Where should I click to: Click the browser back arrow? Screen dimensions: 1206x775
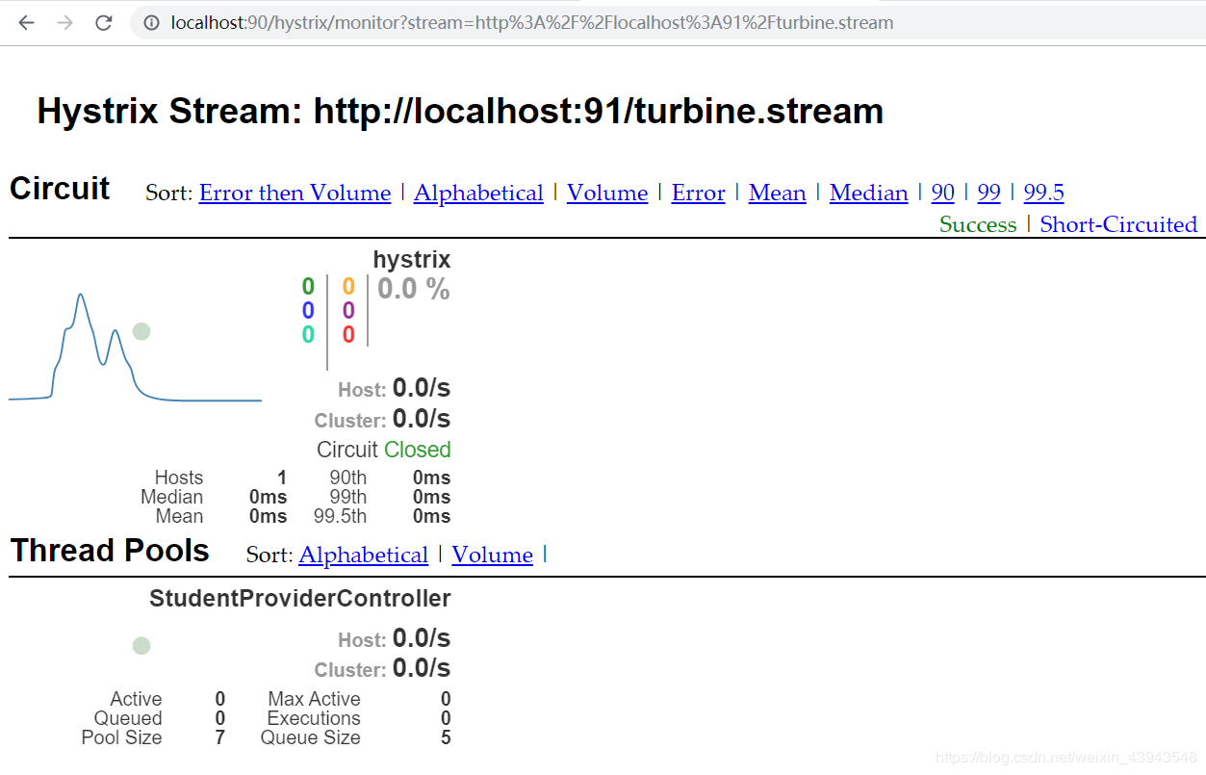point(26,23)
